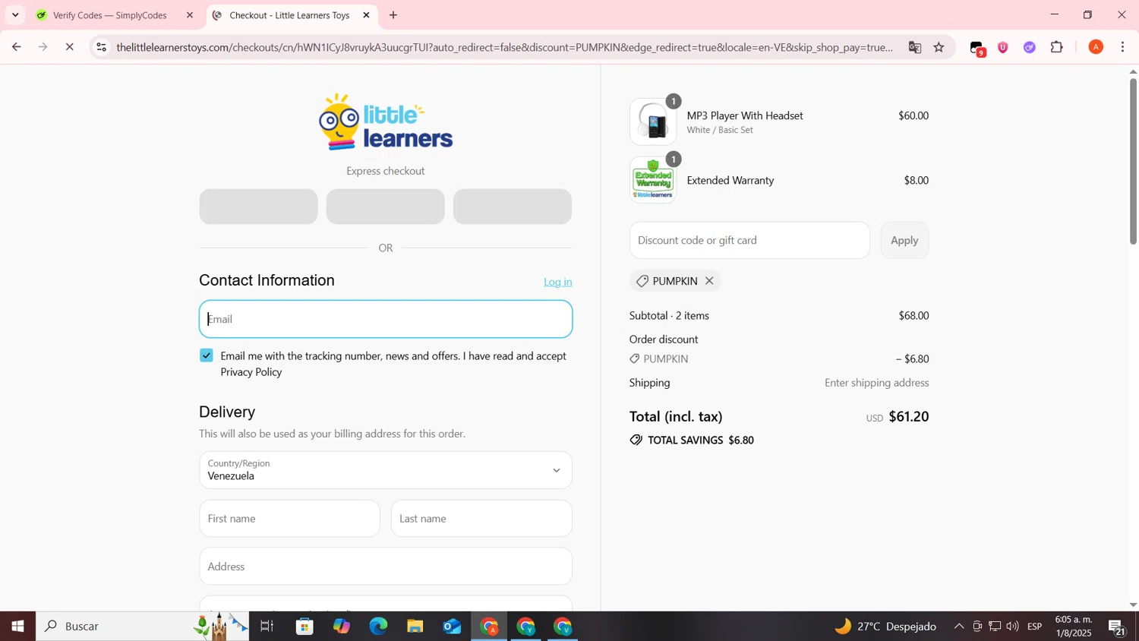This screenshot has height=641, width=1139.
Task: Close the Verify Codes tab
Action: [x=190, y=15]
